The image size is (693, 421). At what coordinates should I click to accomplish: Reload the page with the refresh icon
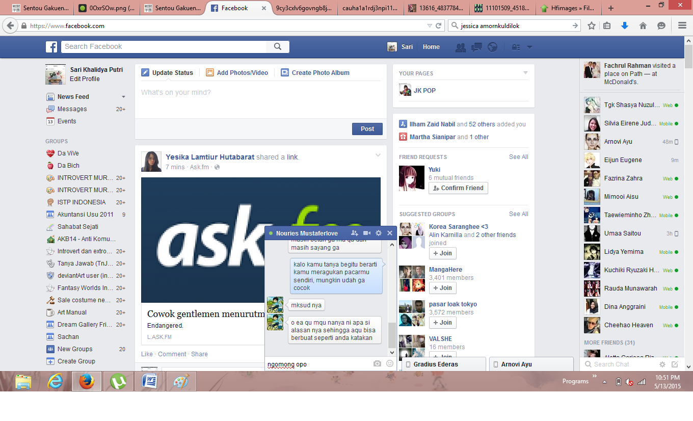click(x=438, y=25)
